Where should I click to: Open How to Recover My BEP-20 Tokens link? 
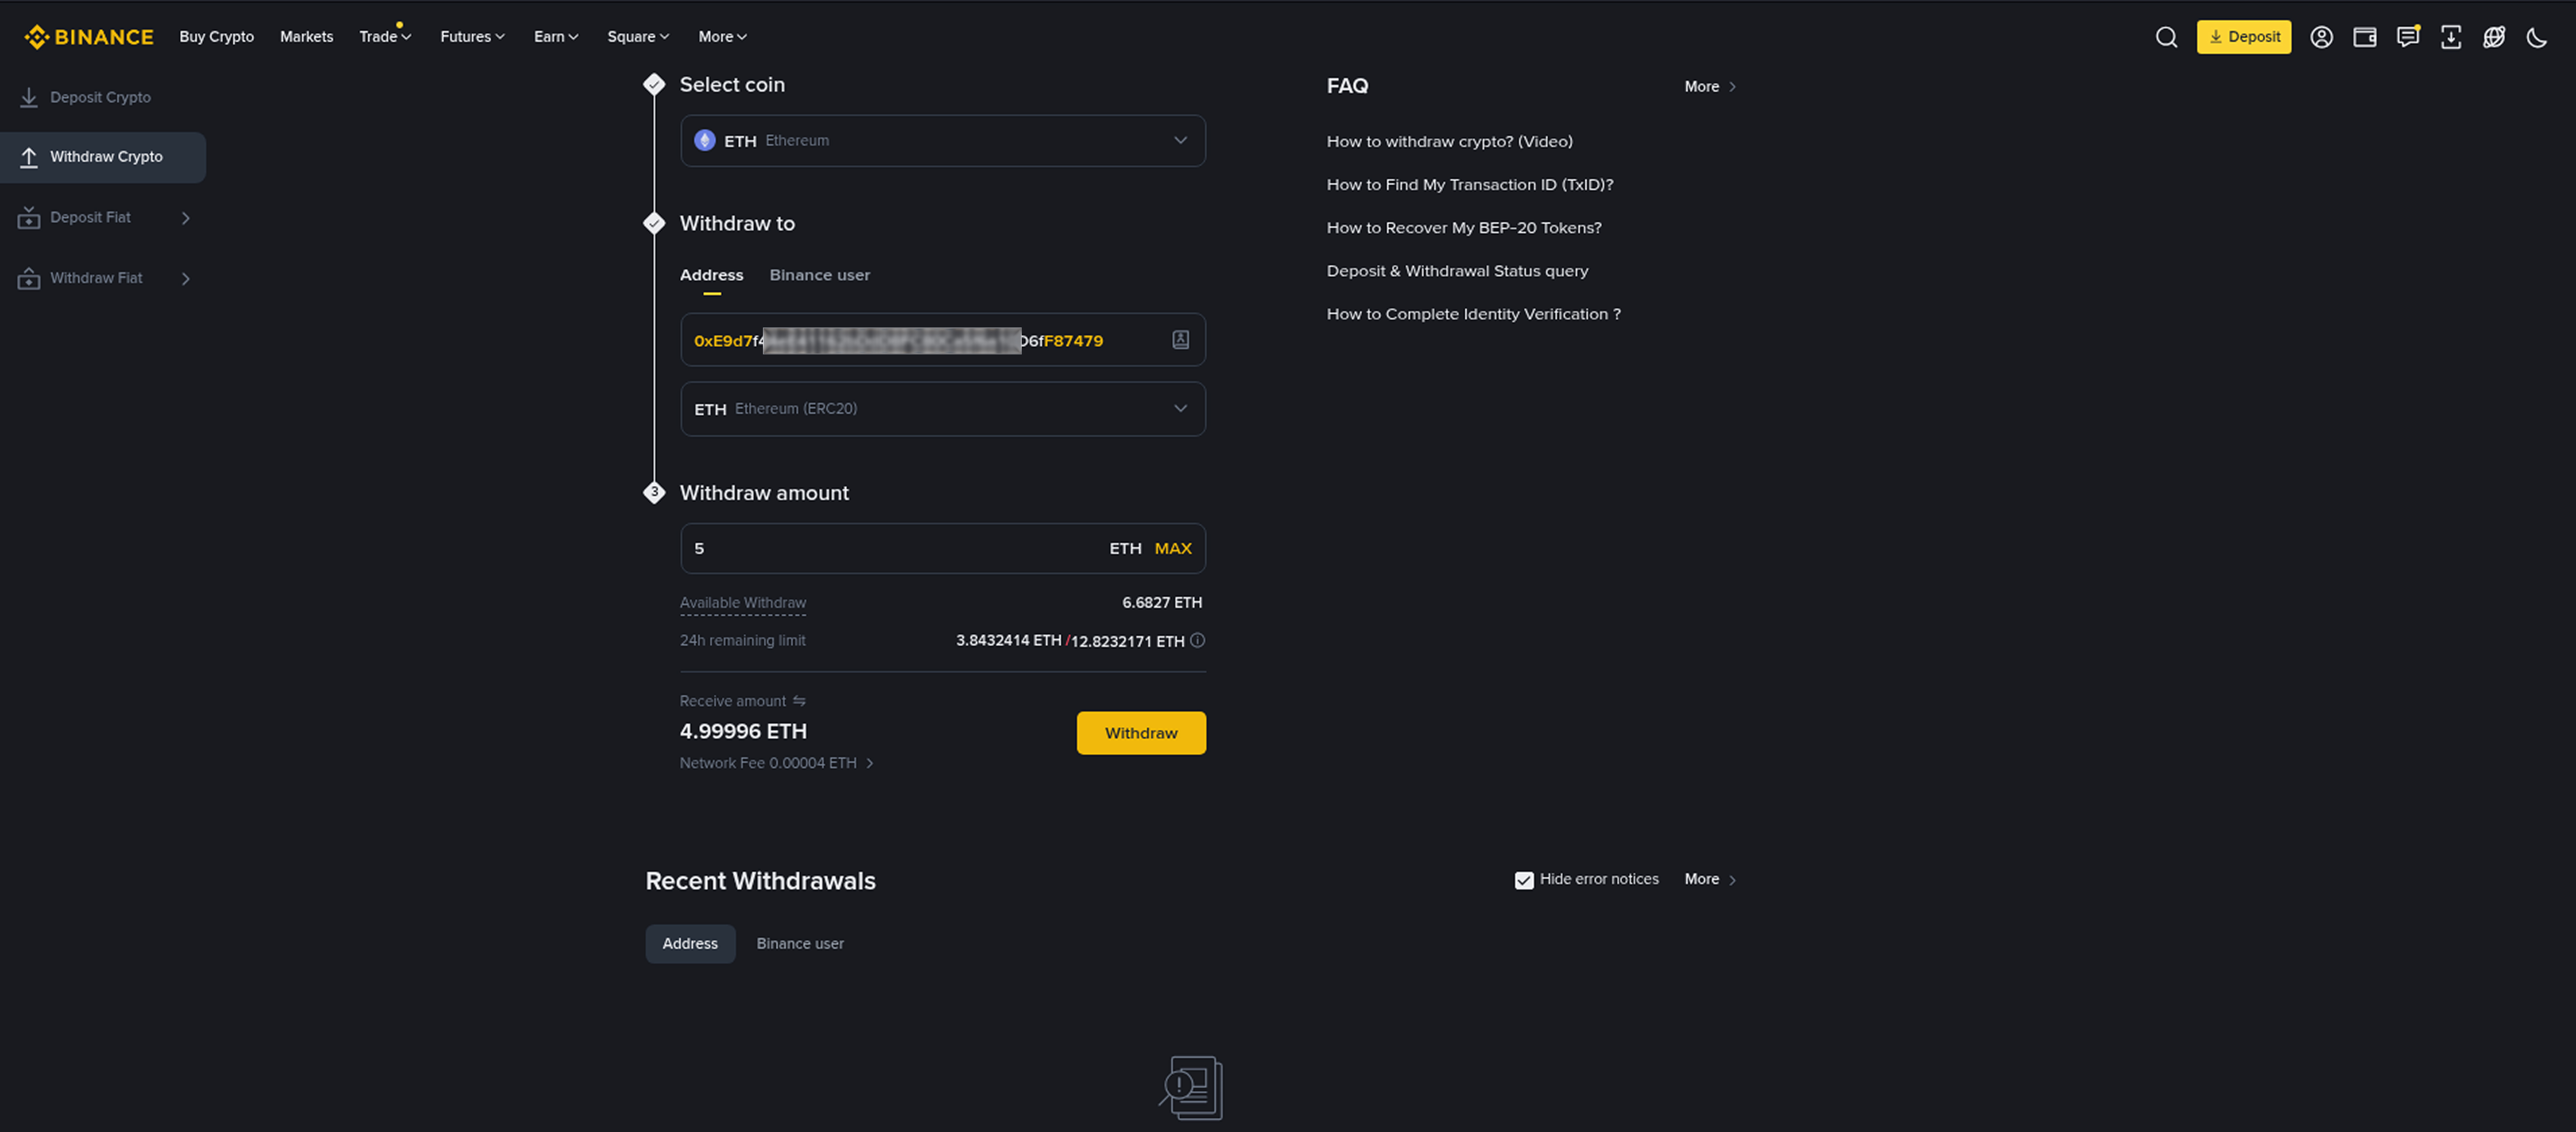tap(1463, 228)
